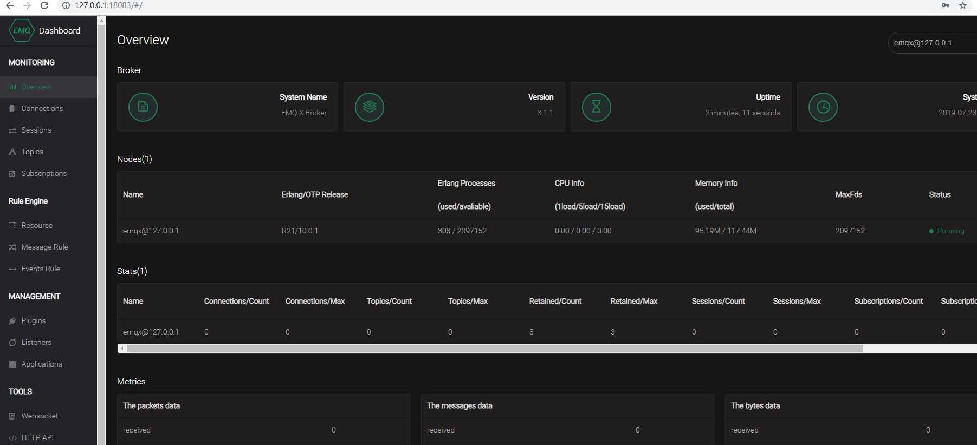Click the Erlang/OTP Release header
The width and height of the screenshot is (977, 445).
click(x=315, y=194)
